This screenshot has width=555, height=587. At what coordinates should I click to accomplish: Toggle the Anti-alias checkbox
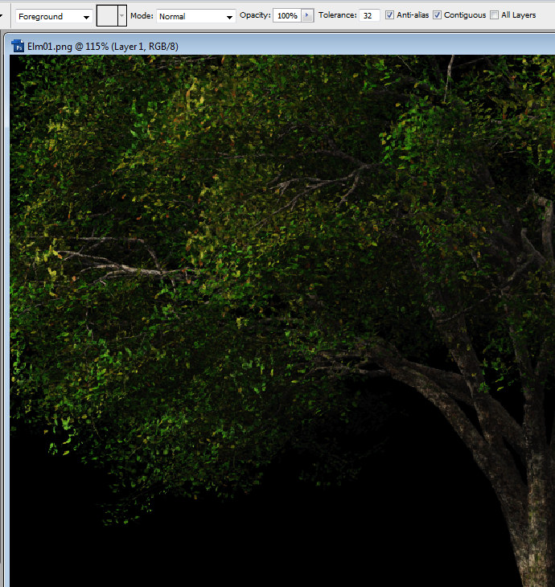click(389, 15)
